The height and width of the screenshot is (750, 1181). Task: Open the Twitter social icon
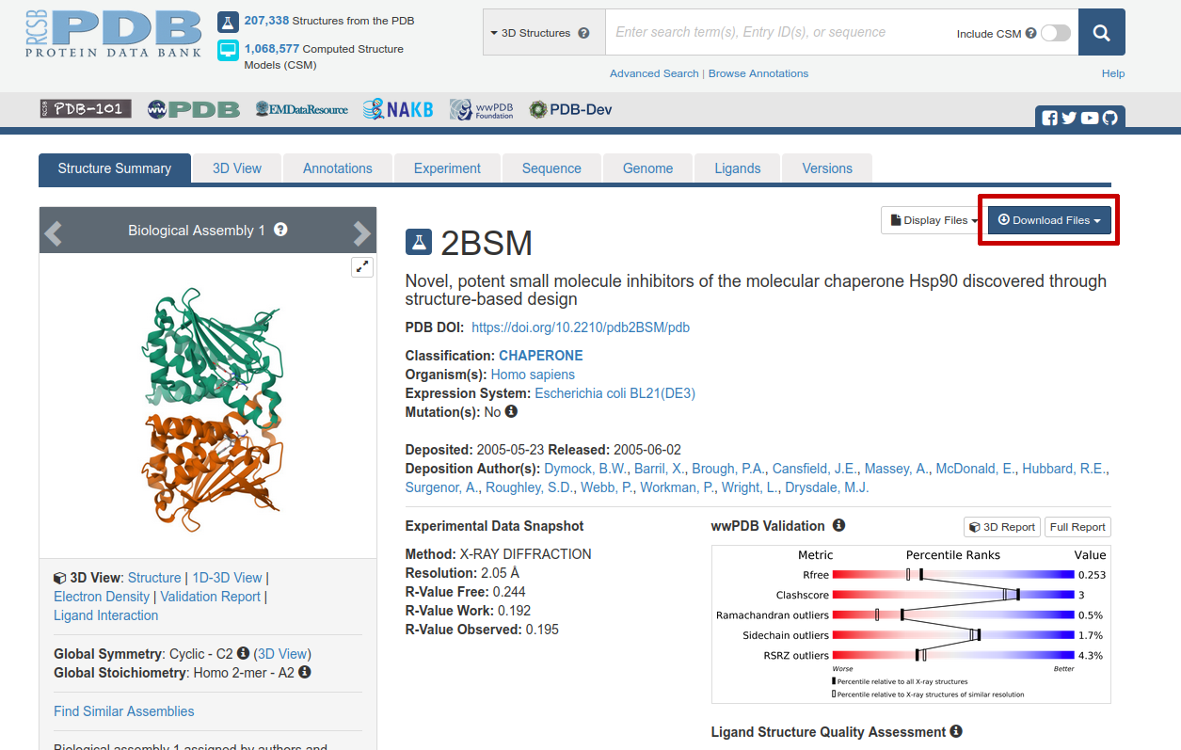coord(1069,119)
